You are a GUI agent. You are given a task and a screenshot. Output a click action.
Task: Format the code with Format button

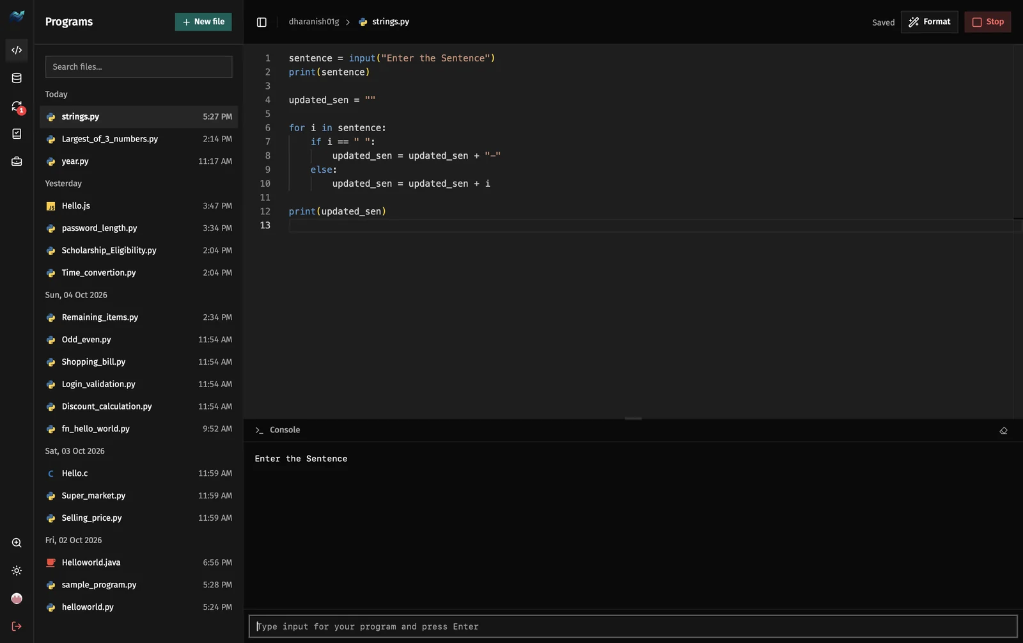pyautogui.click(x=929, y=22)
